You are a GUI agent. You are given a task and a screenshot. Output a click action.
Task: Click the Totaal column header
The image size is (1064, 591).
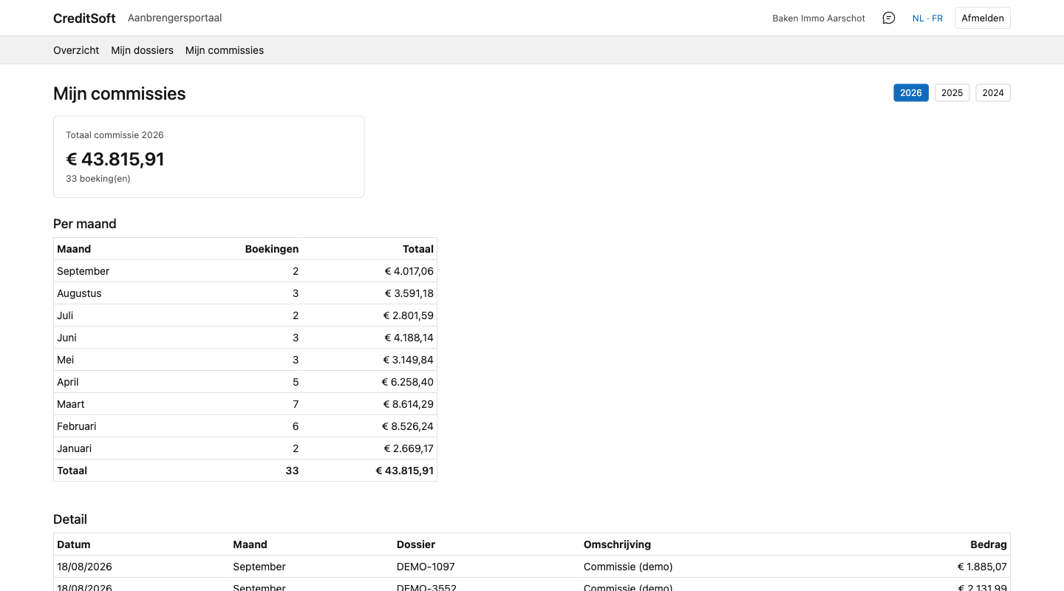[418, 249]
